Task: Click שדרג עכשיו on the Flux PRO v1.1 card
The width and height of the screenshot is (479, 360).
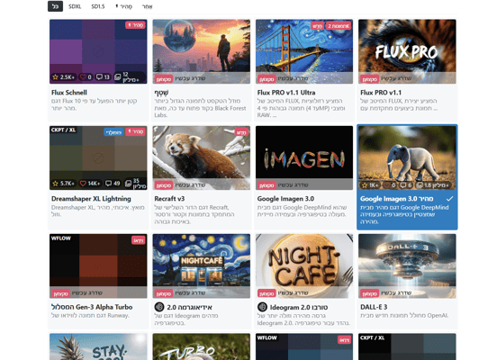Action: point(396,79)
